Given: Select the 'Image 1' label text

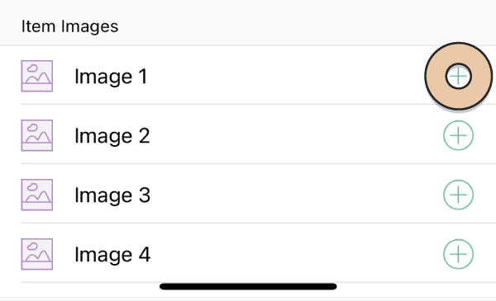Looking at the screenshot, I should tap(111, 77).
